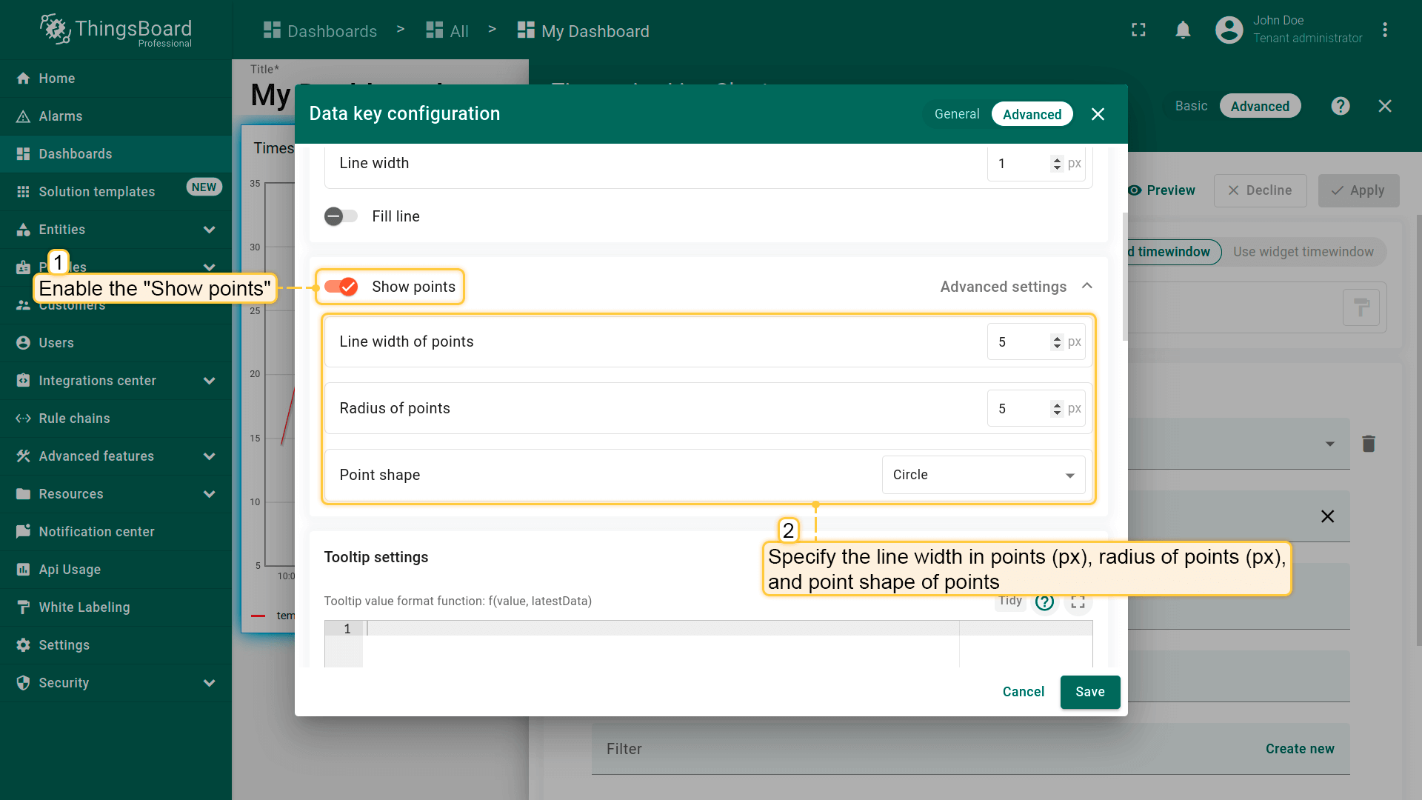Collapse the Advanced settings section
This screenshot has width=1422, height=800.
coord(1086,287)
